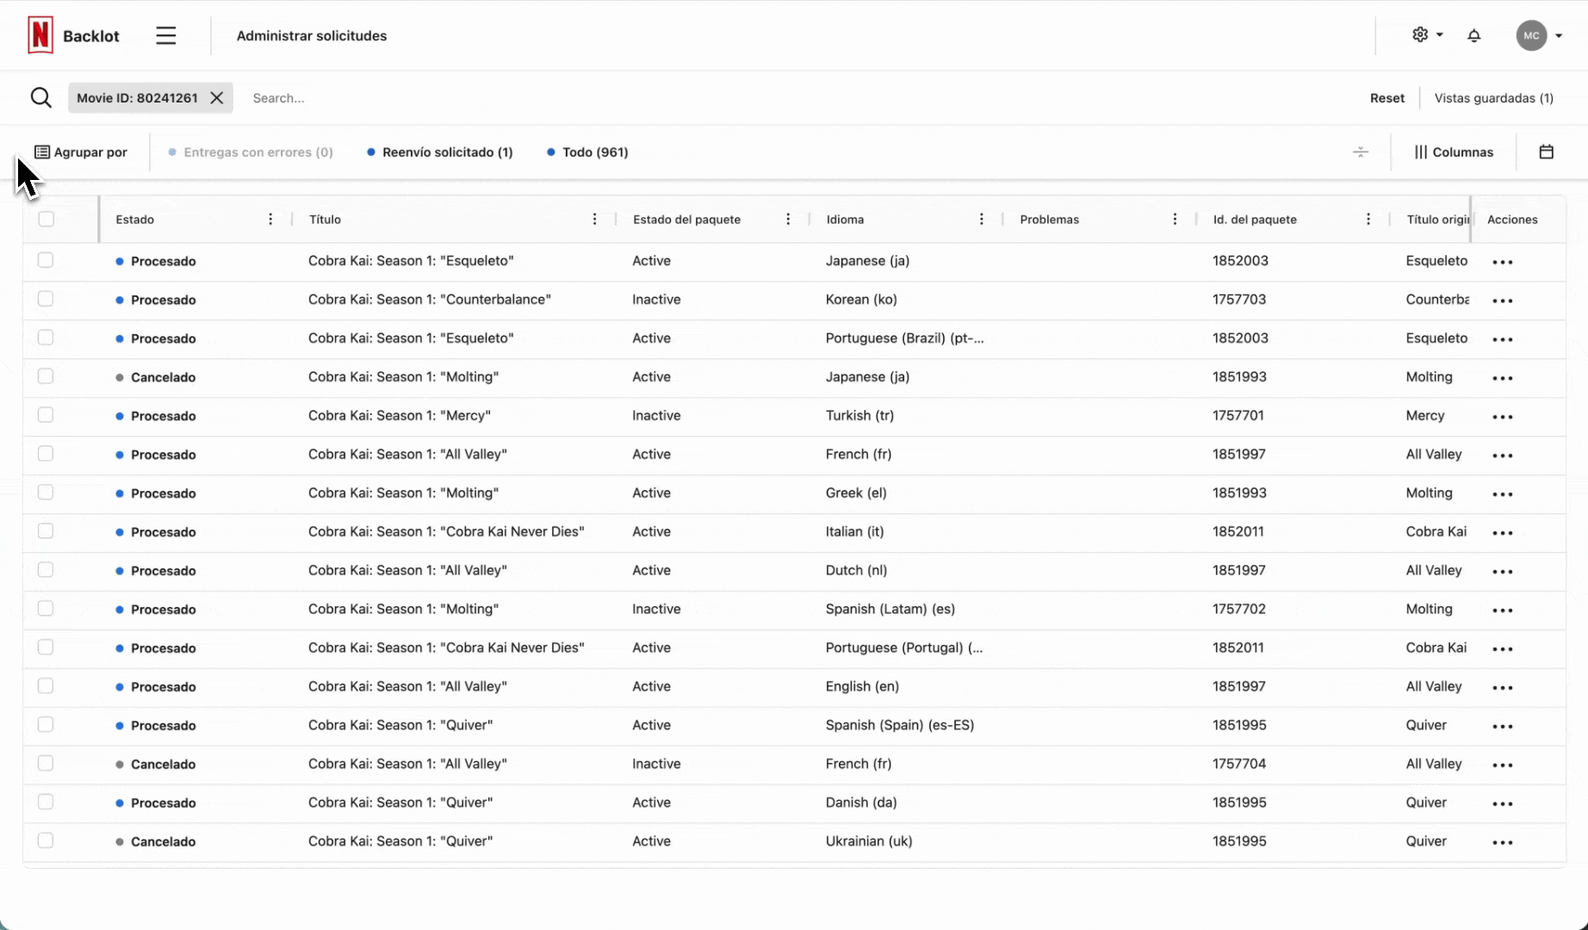
Task: Click the Netflix Backlot logo
Action: pos(73,35)
